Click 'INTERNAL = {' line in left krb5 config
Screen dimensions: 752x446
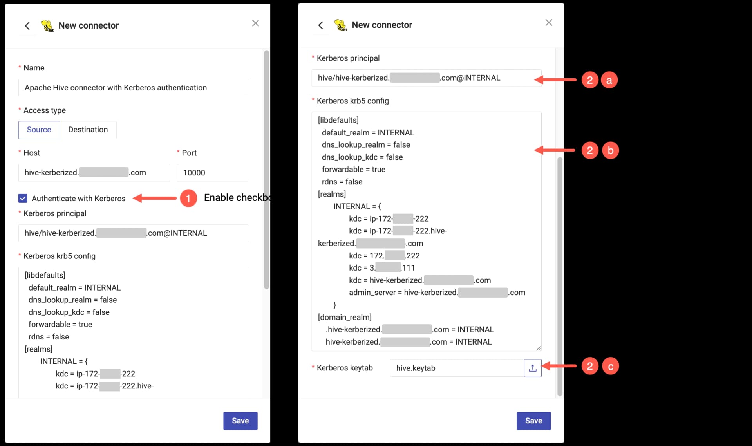pyautogui.click(x=64, y=361)
